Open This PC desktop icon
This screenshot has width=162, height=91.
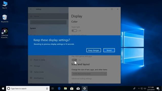(x=5, y=5)
